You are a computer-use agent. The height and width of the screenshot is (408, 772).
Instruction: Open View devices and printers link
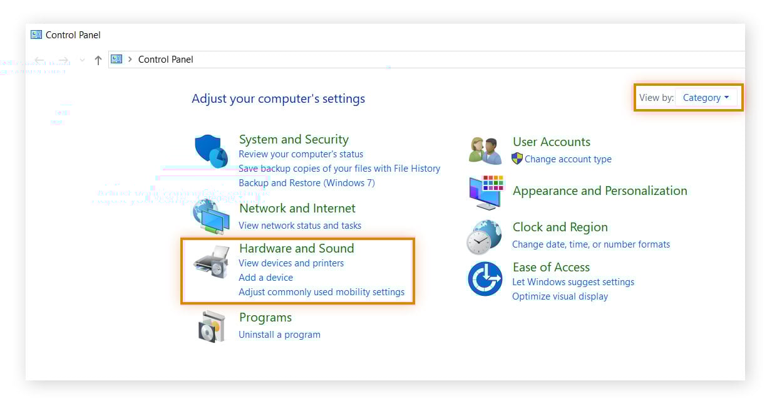click(x=291, y=263)
